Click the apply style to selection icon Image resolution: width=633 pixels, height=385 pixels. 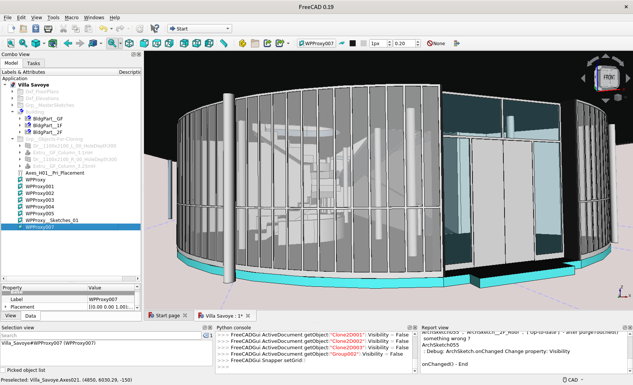pos(457,43)
